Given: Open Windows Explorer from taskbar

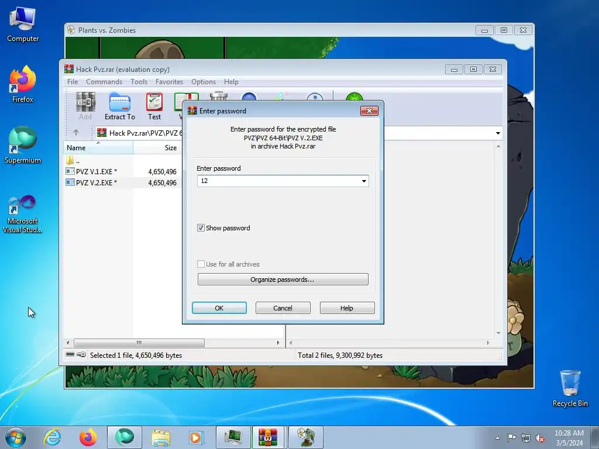Looking at the screenshot, I should (x=161, y=437).
